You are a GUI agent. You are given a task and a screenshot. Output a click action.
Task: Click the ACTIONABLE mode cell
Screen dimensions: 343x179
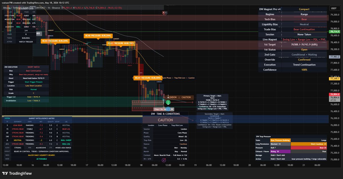(x=42, y=159)
